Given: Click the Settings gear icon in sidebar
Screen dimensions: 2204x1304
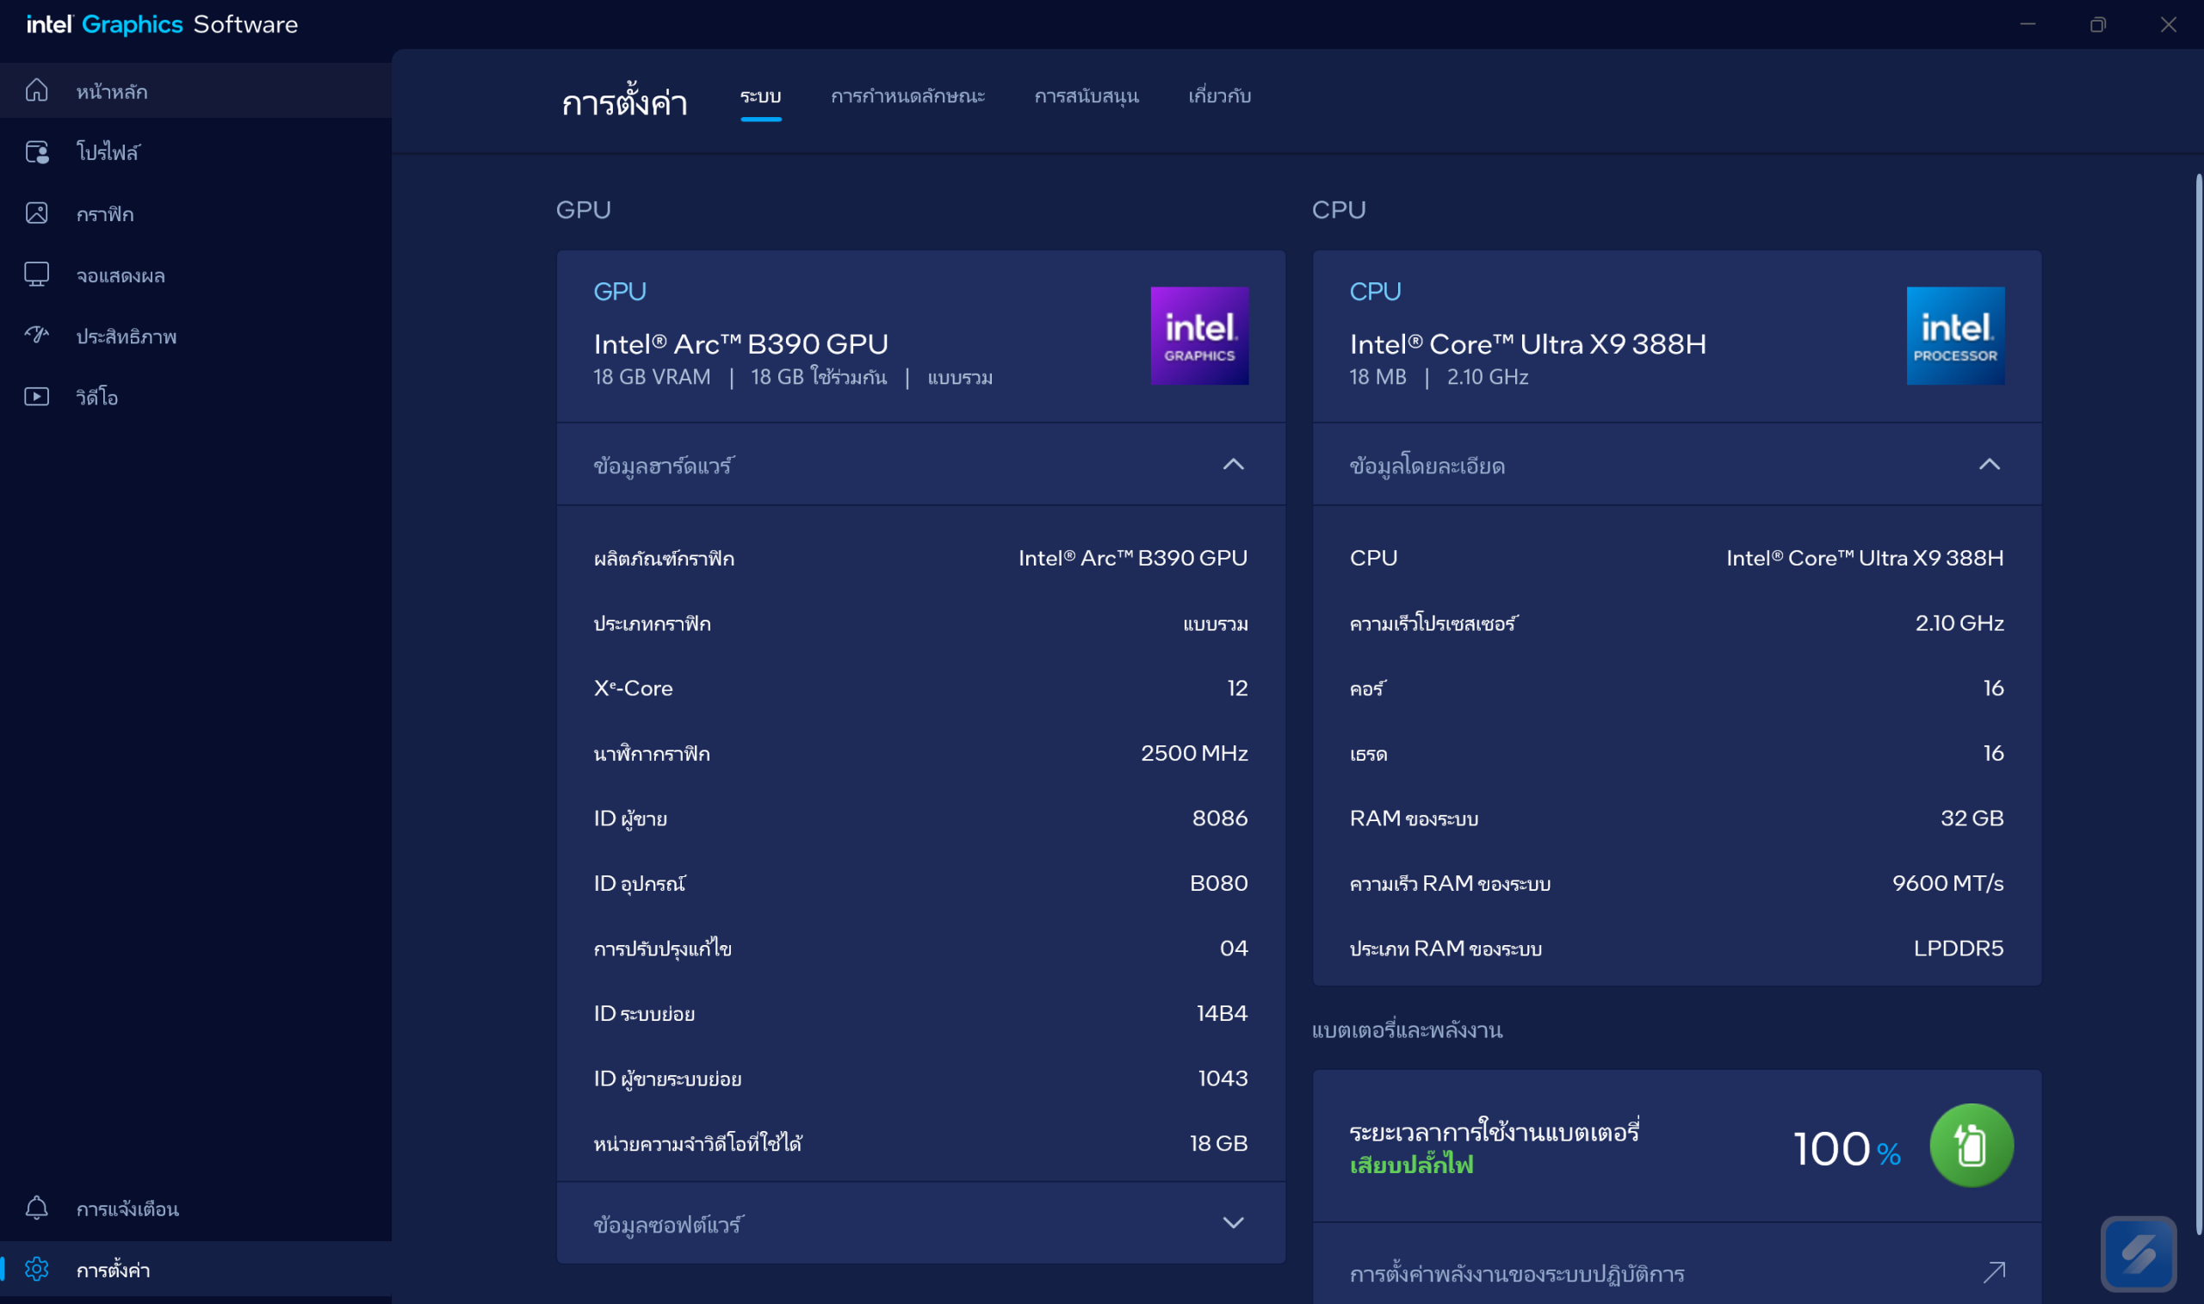Looking at the screenshot, I should tap(37, 1270).
